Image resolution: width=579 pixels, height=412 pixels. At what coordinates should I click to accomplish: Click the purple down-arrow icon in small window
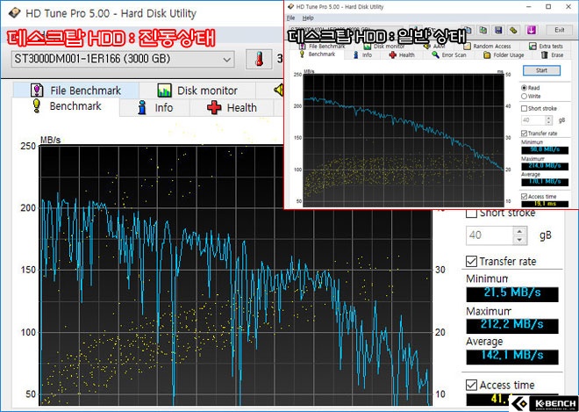(x=531, y=30)
